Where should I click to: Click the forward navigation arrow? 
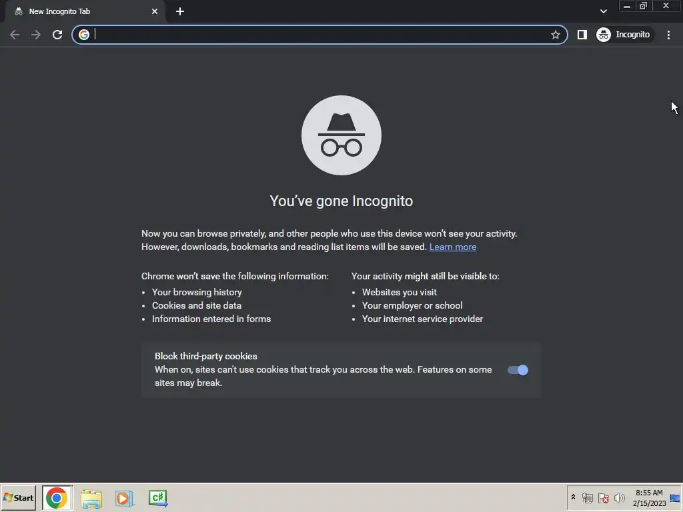[36, 35]
